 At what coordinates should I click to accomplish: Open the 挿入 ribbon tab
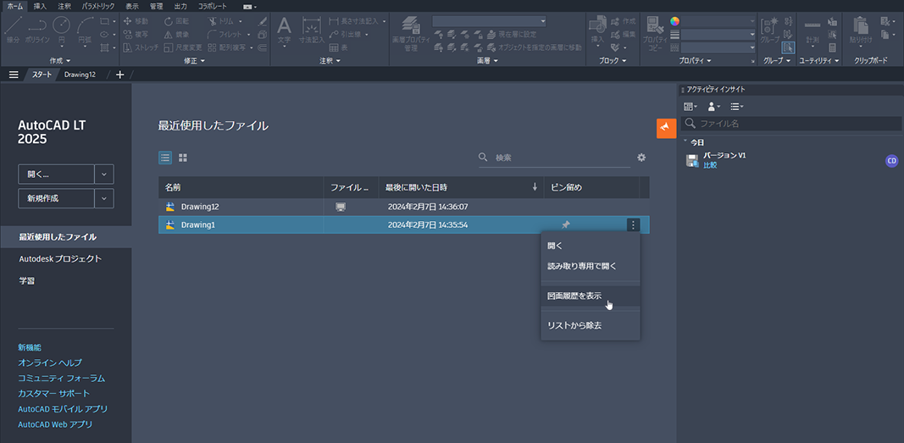pyautogui.click(x=41, y=6)
